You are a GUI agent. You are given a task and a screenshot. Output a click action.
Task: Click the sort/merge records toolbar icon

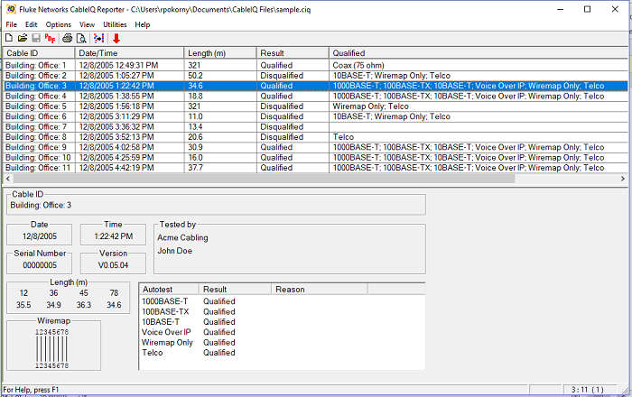pyautogui.click(x=98, y=38)
